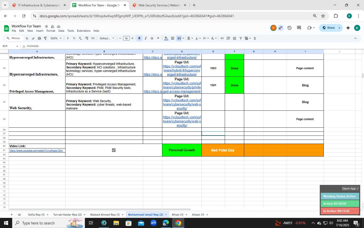Click the Insert chart icon
Screen dimensions: 364x228
coord(235,38)
